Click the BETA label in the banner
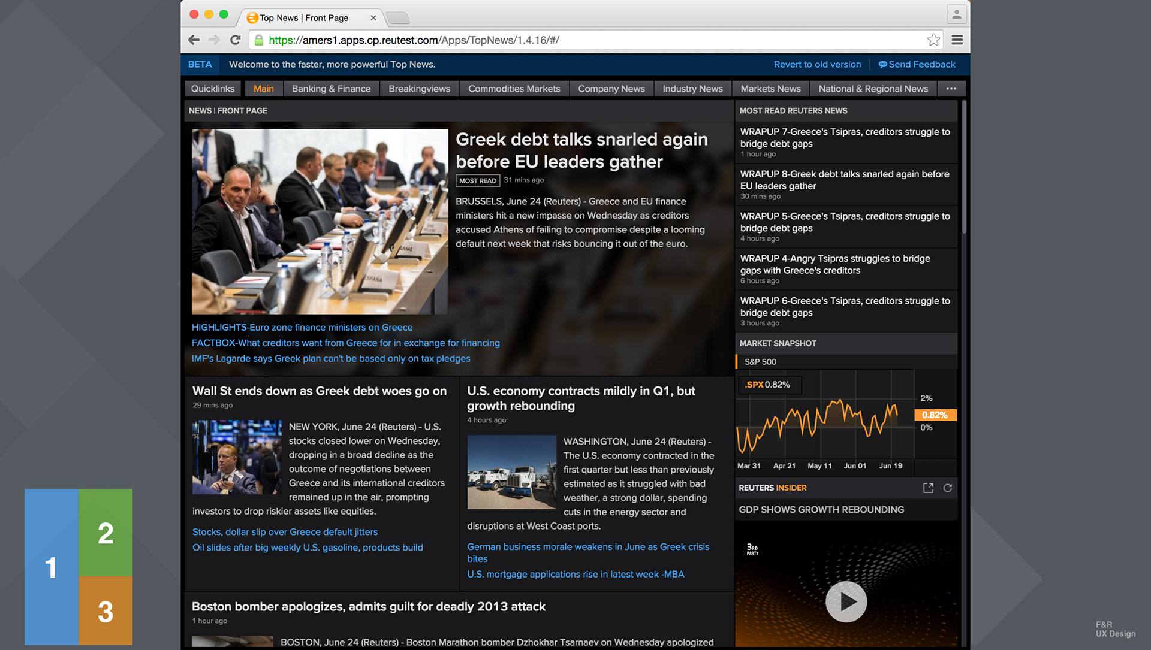The width and height of the screenshot is (1151, 650). [200, 64]
